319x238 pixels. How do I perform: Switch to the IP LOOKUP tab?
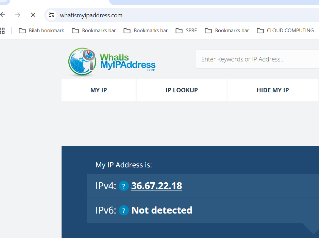182,90
